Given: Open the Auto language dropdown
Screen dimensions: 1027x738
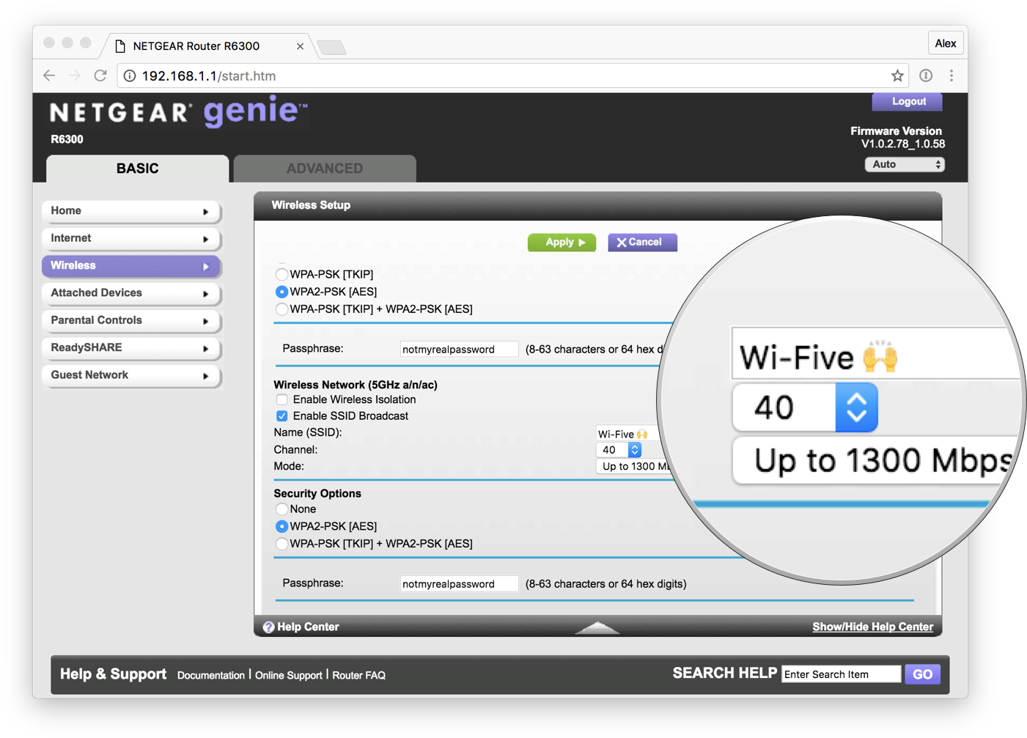Looking at the screenshot, I should [905, 165].
